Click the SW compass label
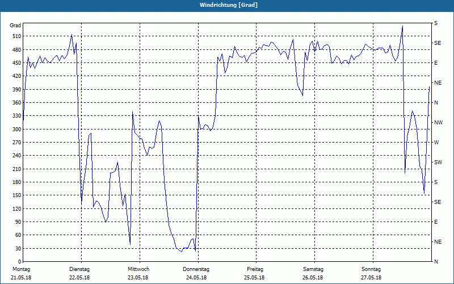 pos(438,162)
